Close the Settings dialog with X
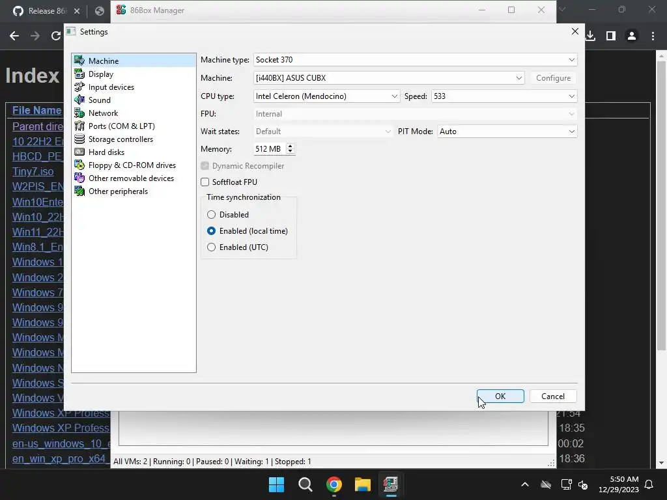This screenshot has height=500, width=667. (x=575, y=31)
